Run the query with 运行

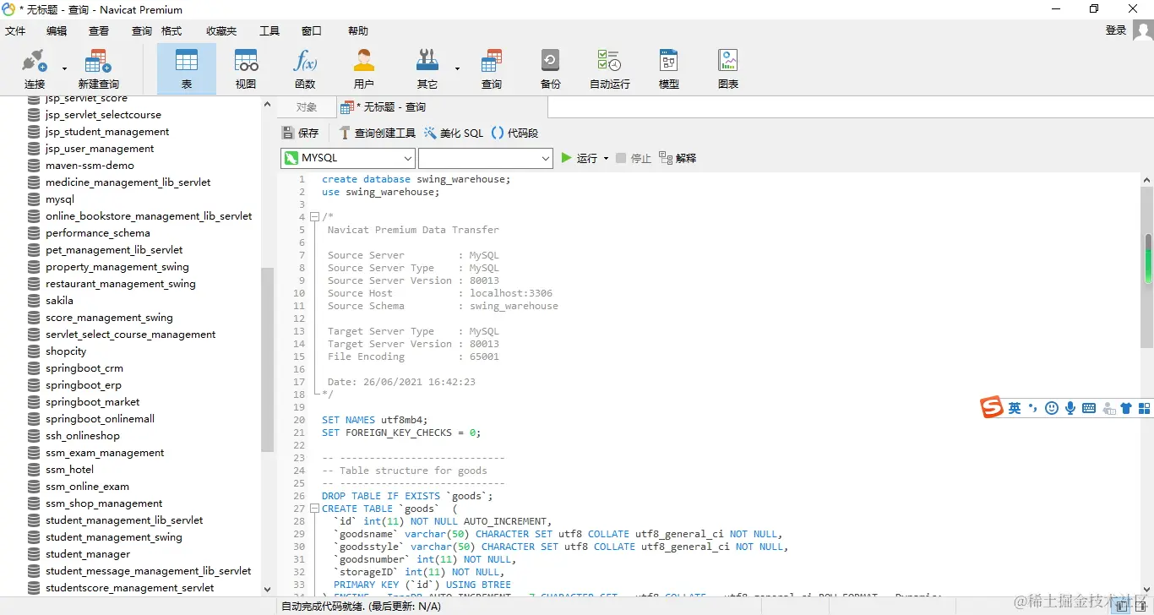point(580,158)
